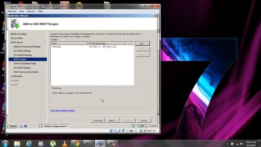Close the Add Roles Wizard dialog
The width and height of the screenshot is (261, 147).
coord(155,16)
